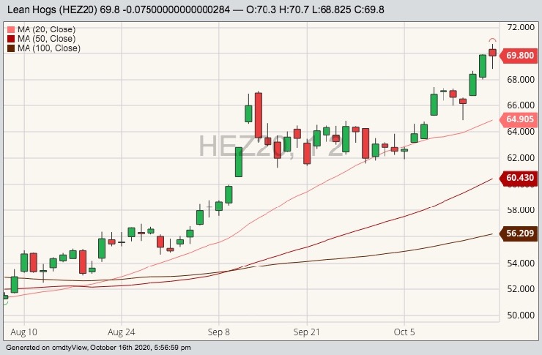Image resolution: width=542 pixels, height=355 pixels.
Task: Click the Sep 21 date label
Action: coord(307,332)
